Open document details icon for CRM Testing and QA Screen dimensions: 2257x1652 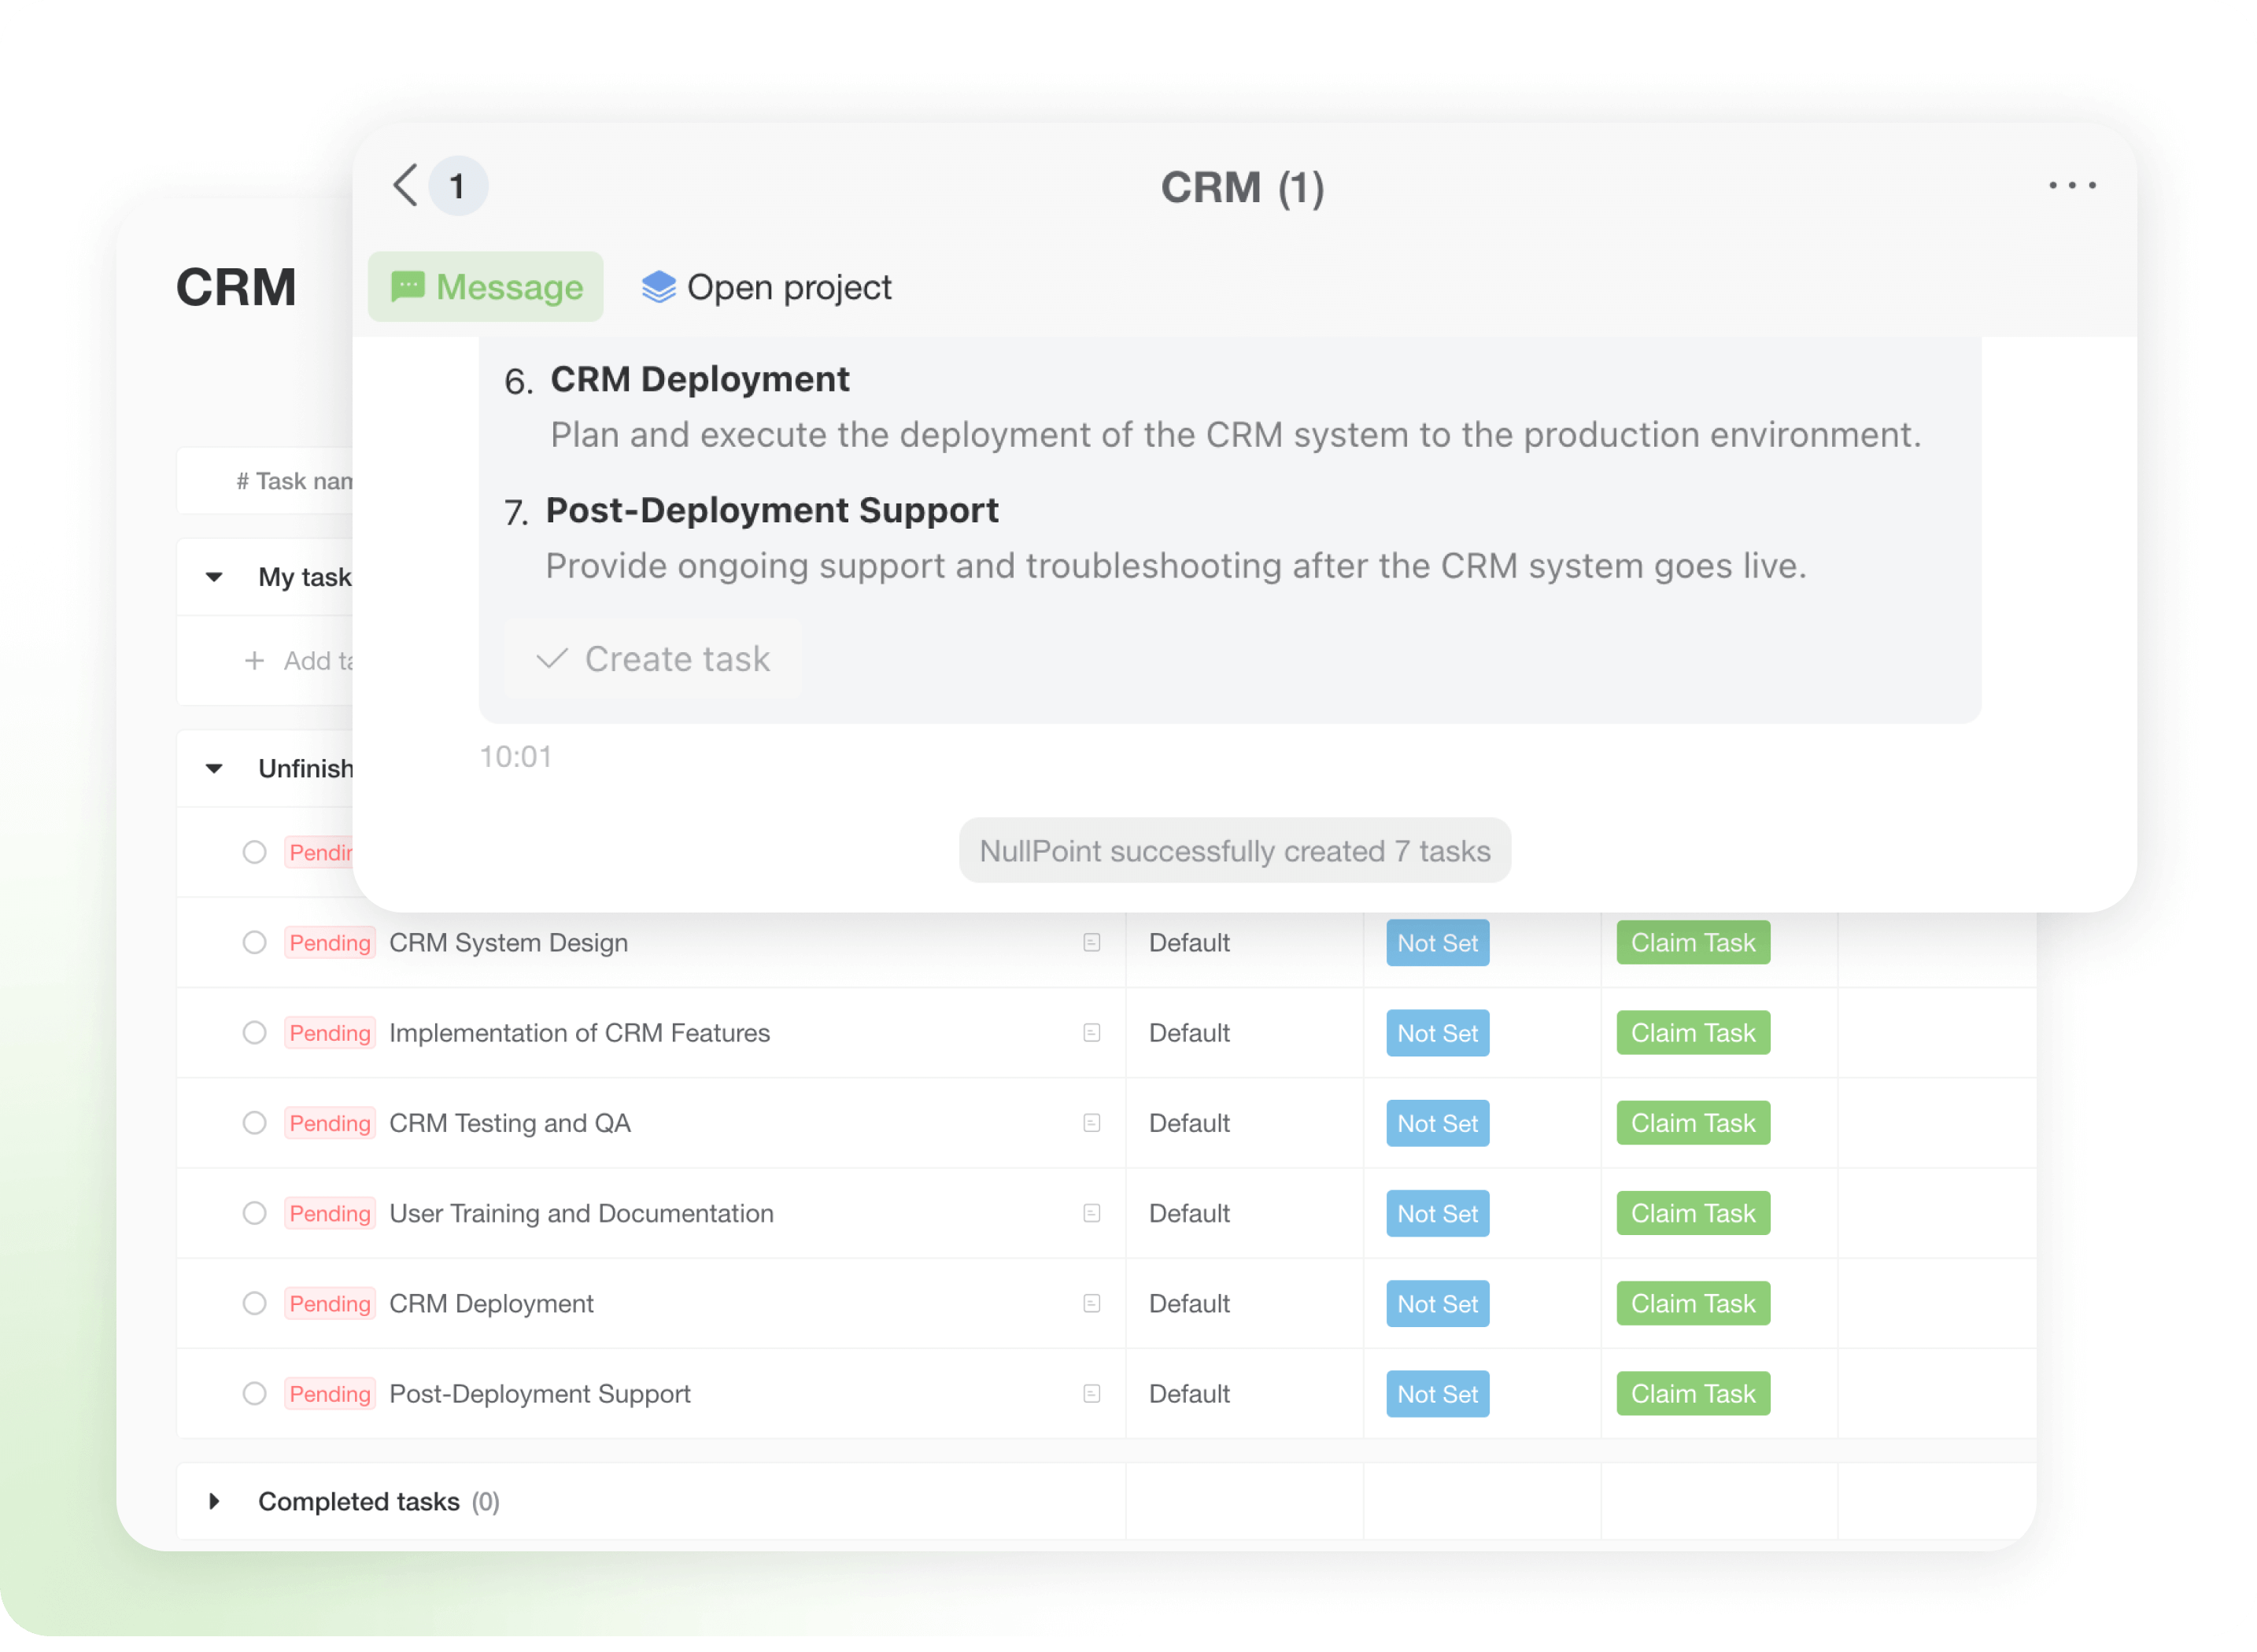[1091, 1123]
